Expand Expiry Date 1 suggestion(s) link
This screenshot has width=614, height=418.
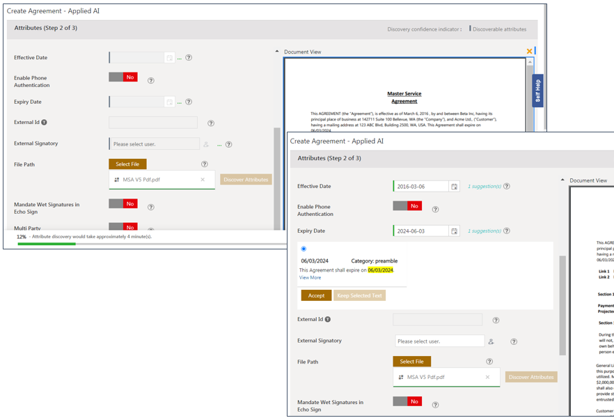pyautogui.click(x=484, y=231)
